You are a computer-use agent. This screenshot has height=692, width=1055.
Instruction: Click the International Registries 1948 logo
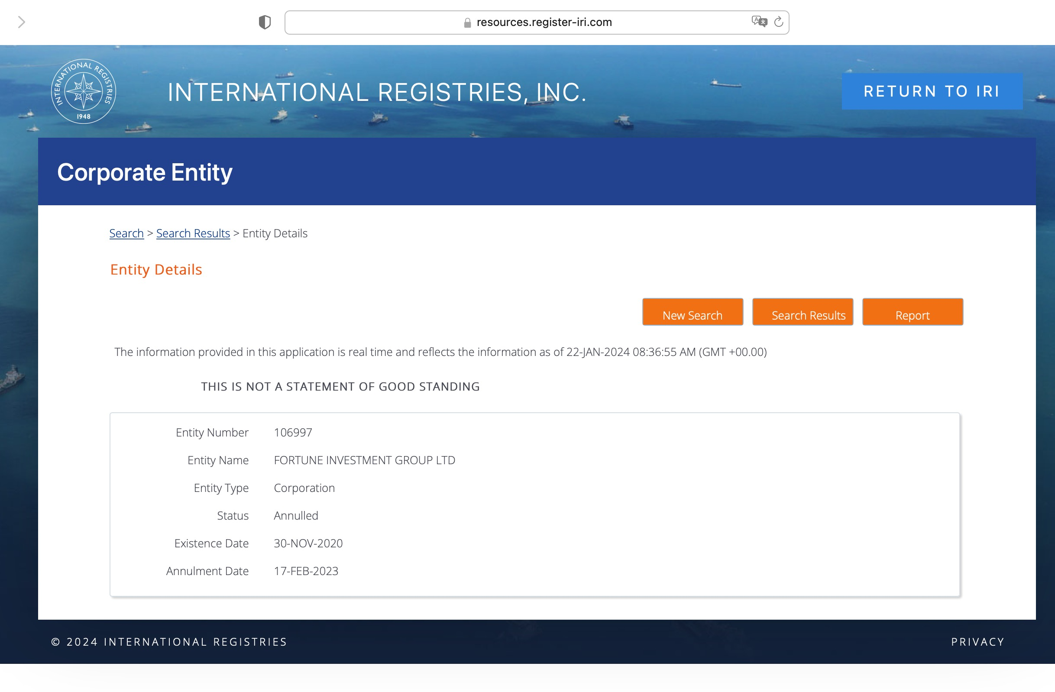click(83, 92)
